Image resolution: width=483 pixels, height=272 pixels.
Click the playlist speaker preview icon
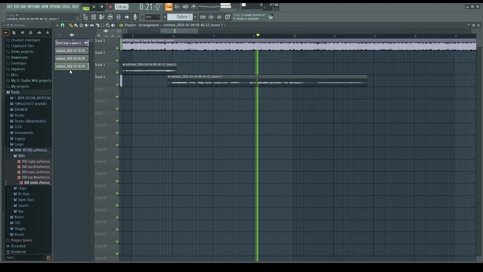(122, 25)
